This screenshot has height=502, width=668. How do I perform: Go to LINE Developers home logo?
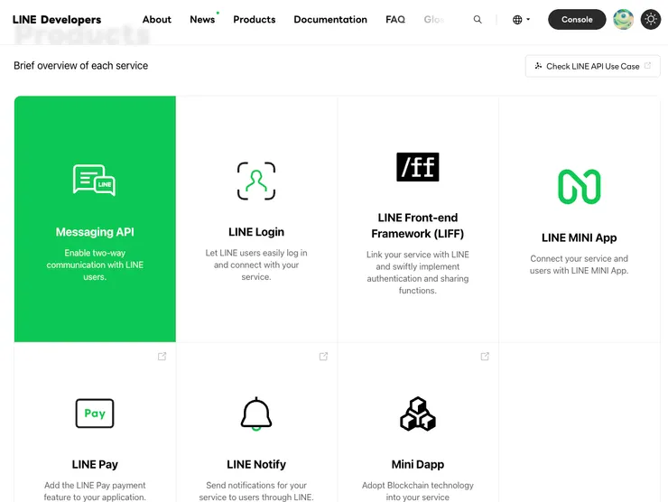click(57, 20)
